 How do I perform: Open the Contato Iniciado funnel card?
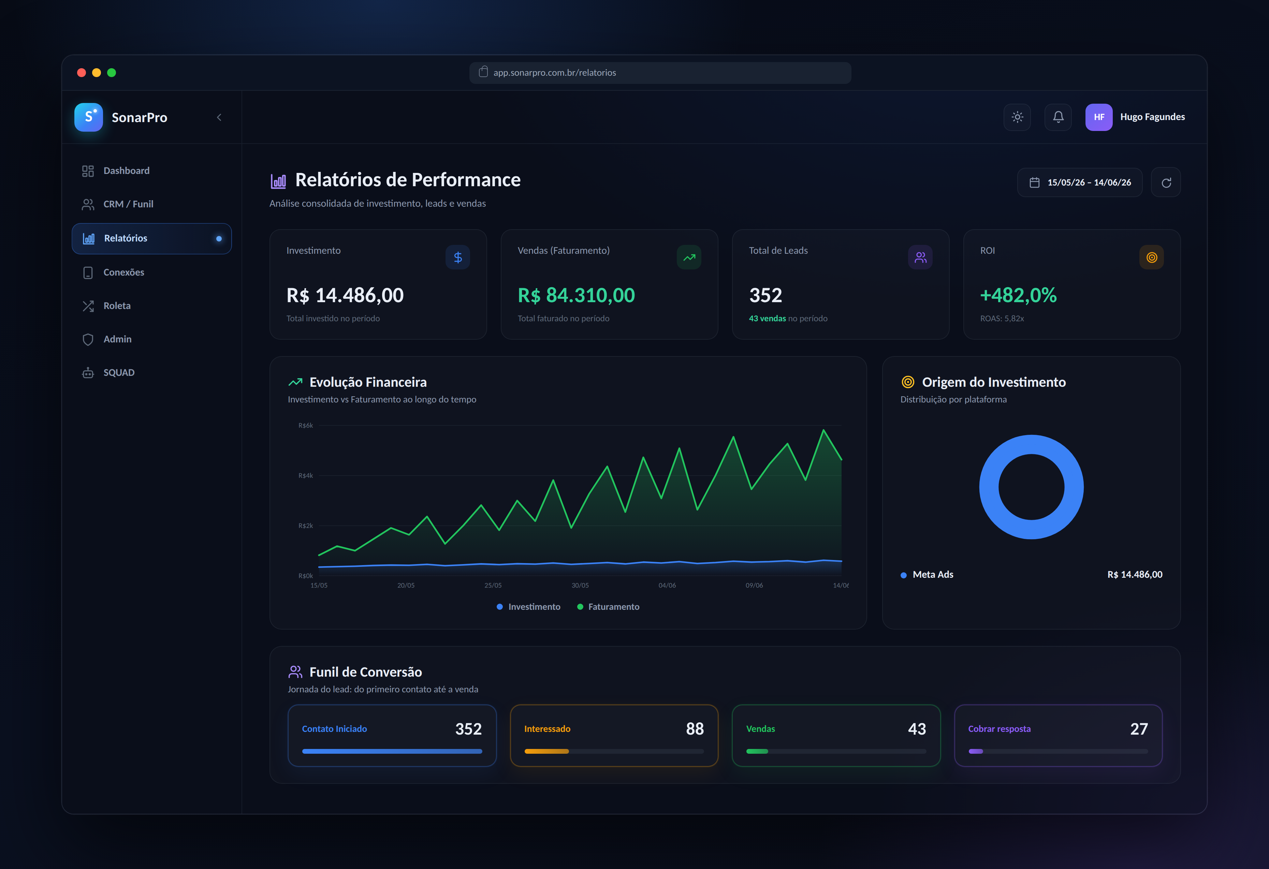[392, 736]
